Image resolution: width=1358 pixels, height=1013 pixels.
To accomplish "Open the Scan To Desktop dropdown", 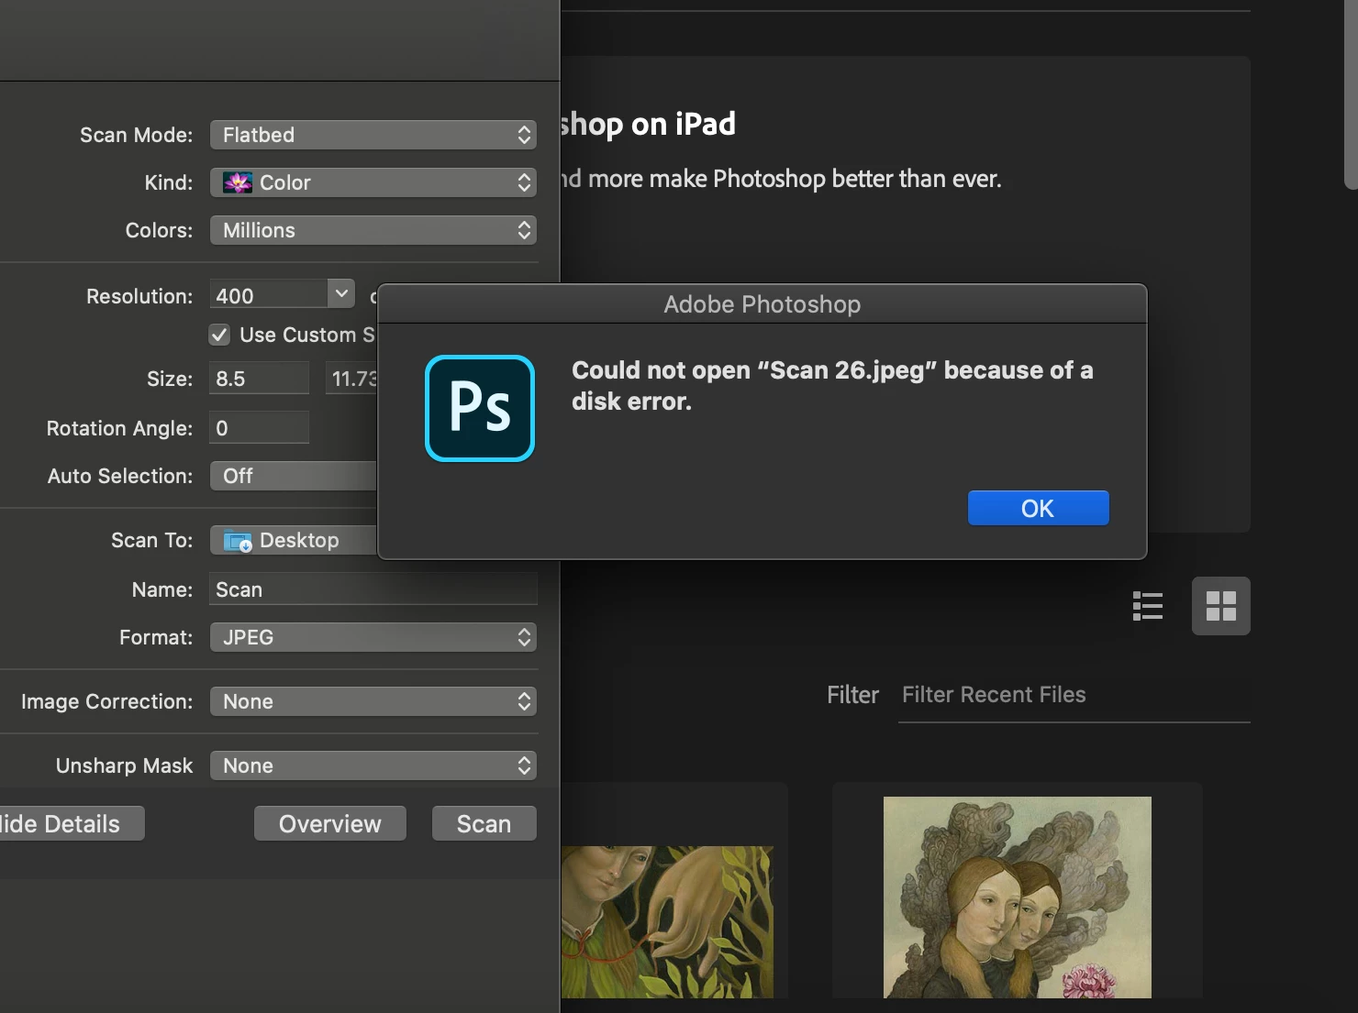I will (x=294, y=540).
